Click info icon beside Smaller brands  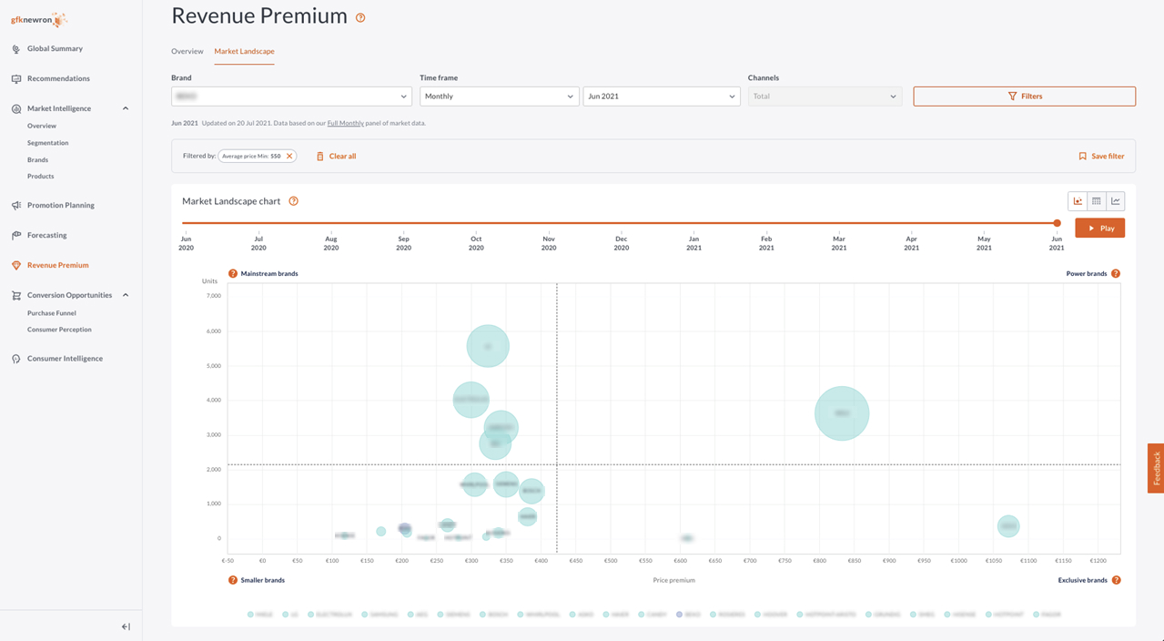tap(233, 580)
